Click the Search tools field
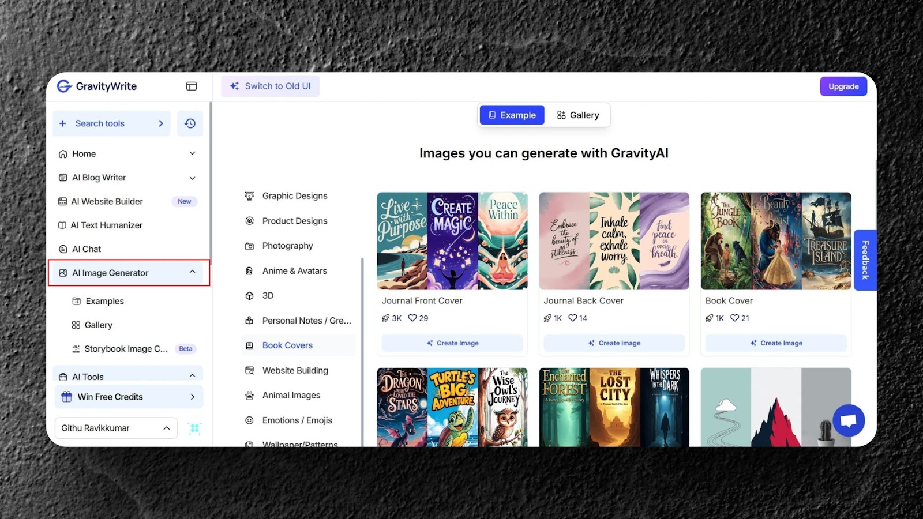 pyautogui.click(x=111, y=123)
